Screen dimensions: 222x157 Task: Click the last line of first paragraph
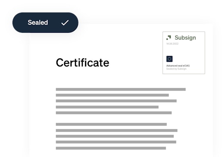click(x=114, y=113)
